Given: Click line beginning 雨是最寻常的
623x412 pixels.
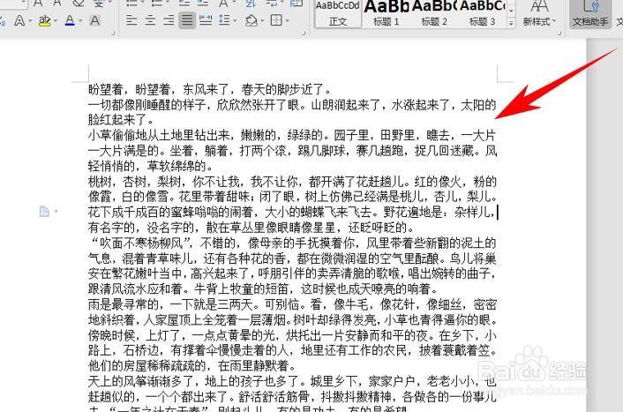Looking at the screenshot, I should [292, 304].
